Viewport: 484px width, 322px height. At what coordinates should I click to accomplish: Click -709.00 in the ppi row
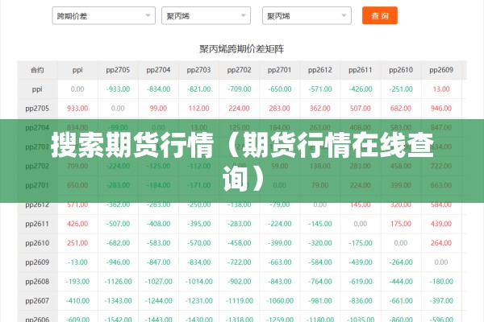click(240, 89)
